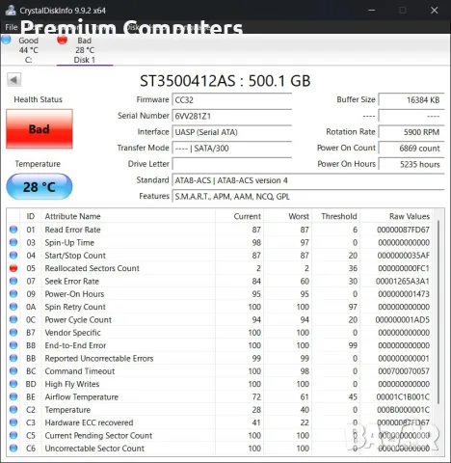Click raw value 00001265A3A1
Viewport: 451px width, 463px height.
403,281
